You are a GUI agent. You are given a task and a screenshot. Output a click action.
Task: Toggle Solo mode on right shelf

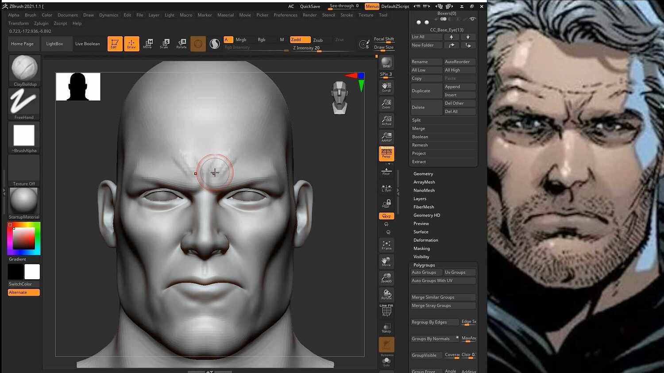[x=386, y=361]
